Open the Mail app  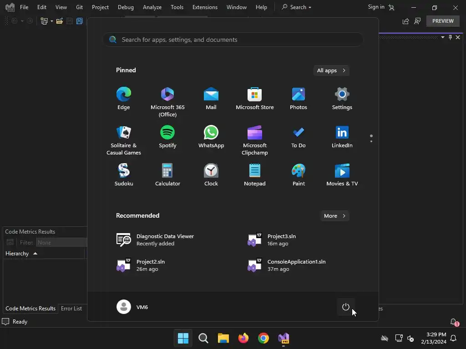(211, 99)
